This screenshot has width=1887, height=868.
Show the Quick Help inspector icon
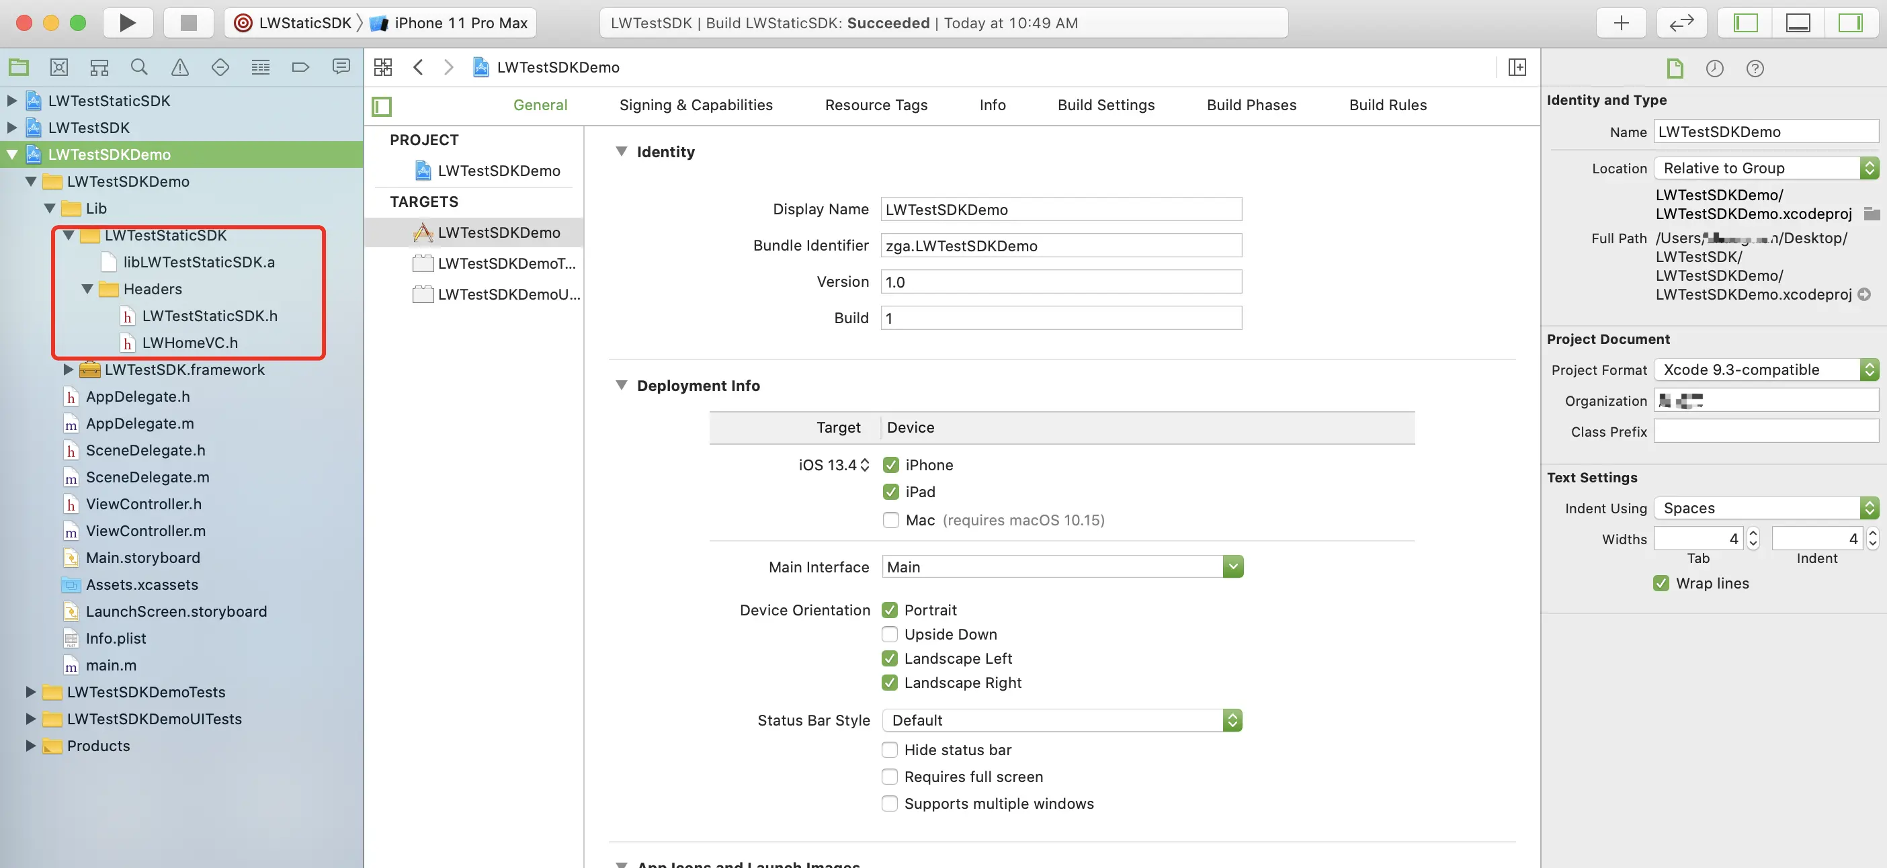1755,68
